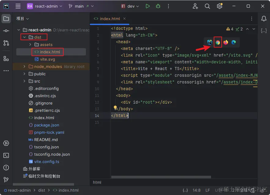Screen dimensions: 270x195
Task: Select tsconfig.json file
Action: tap(44, 147)
